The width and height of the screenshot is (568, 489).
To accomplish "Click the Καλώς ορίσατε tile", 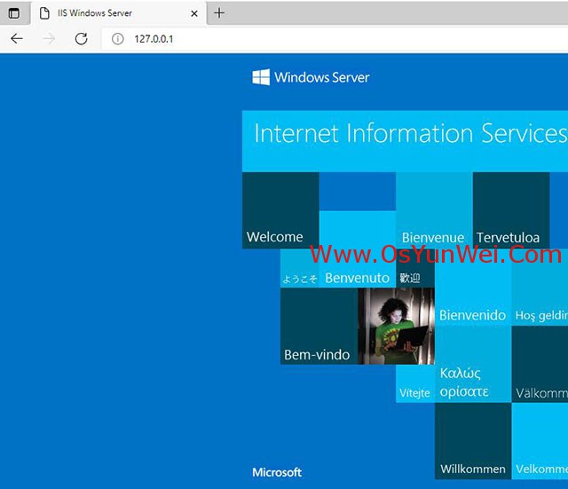I will click(473, 364).
